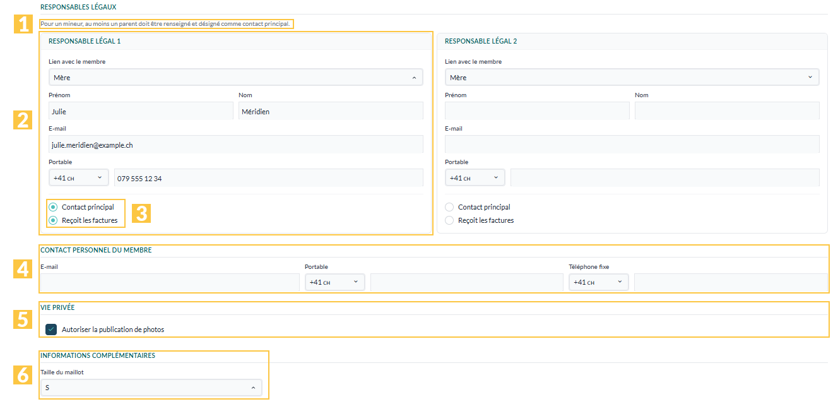Focus the E-mail field of Responsable légal 2

(632, 145)
